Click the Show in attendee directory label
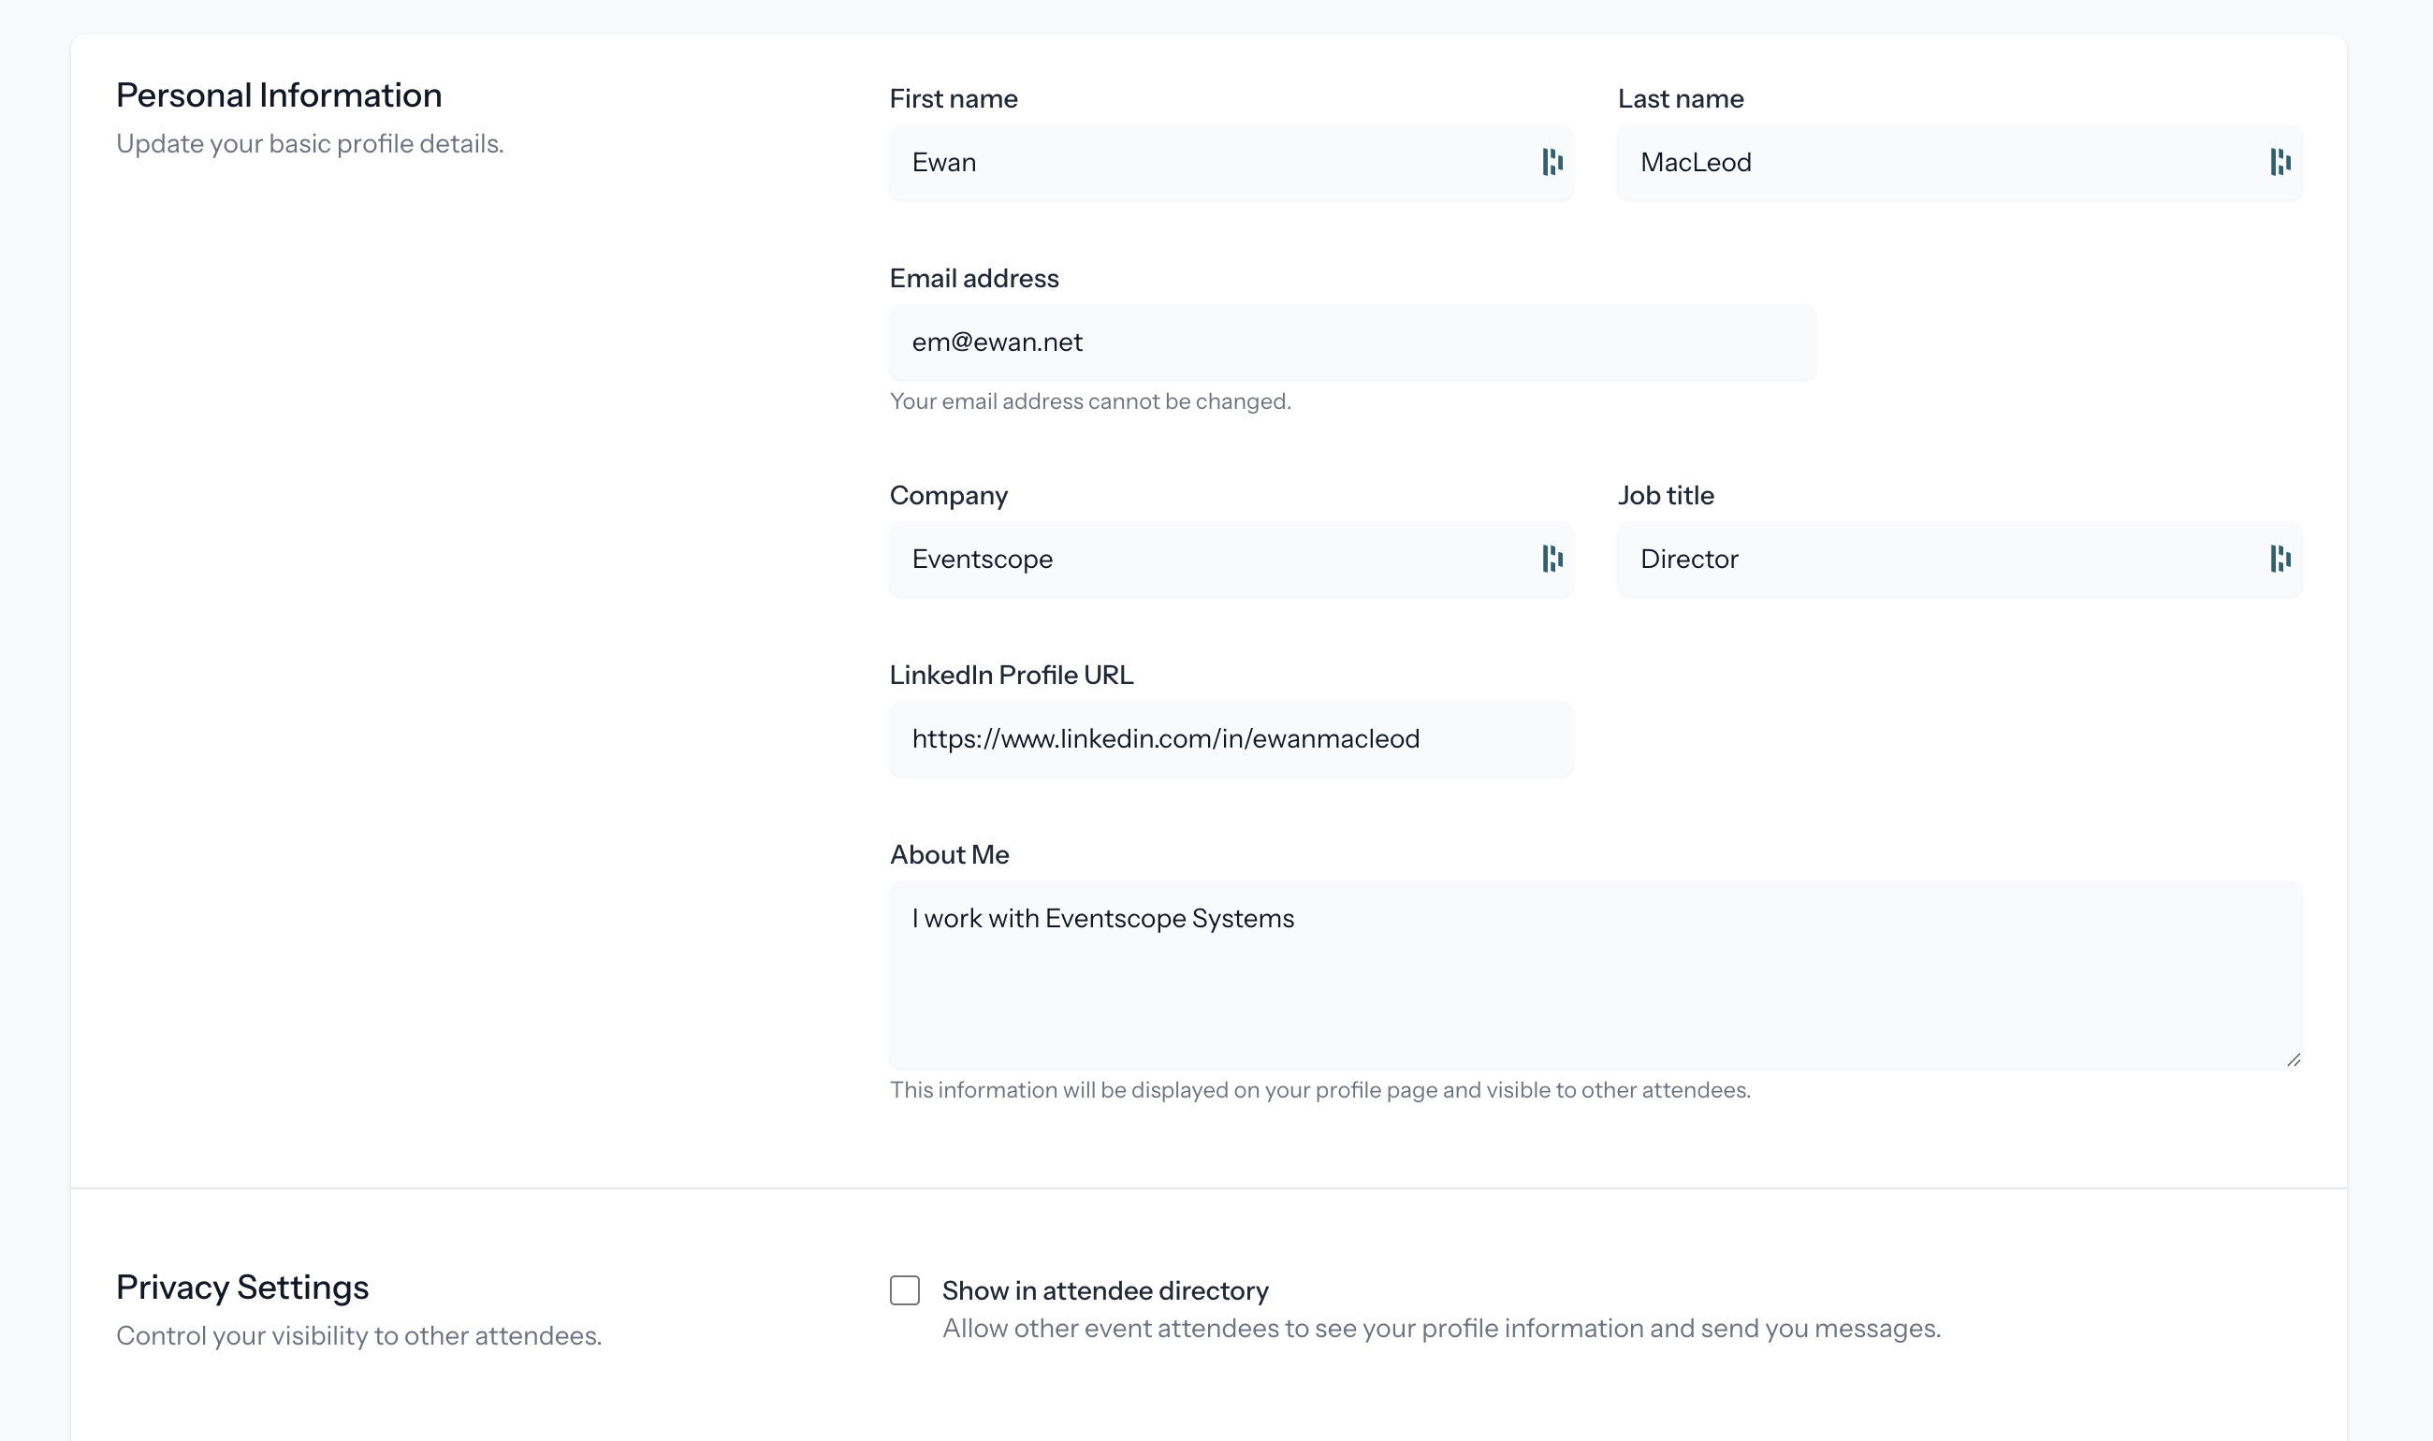 1106,1289
